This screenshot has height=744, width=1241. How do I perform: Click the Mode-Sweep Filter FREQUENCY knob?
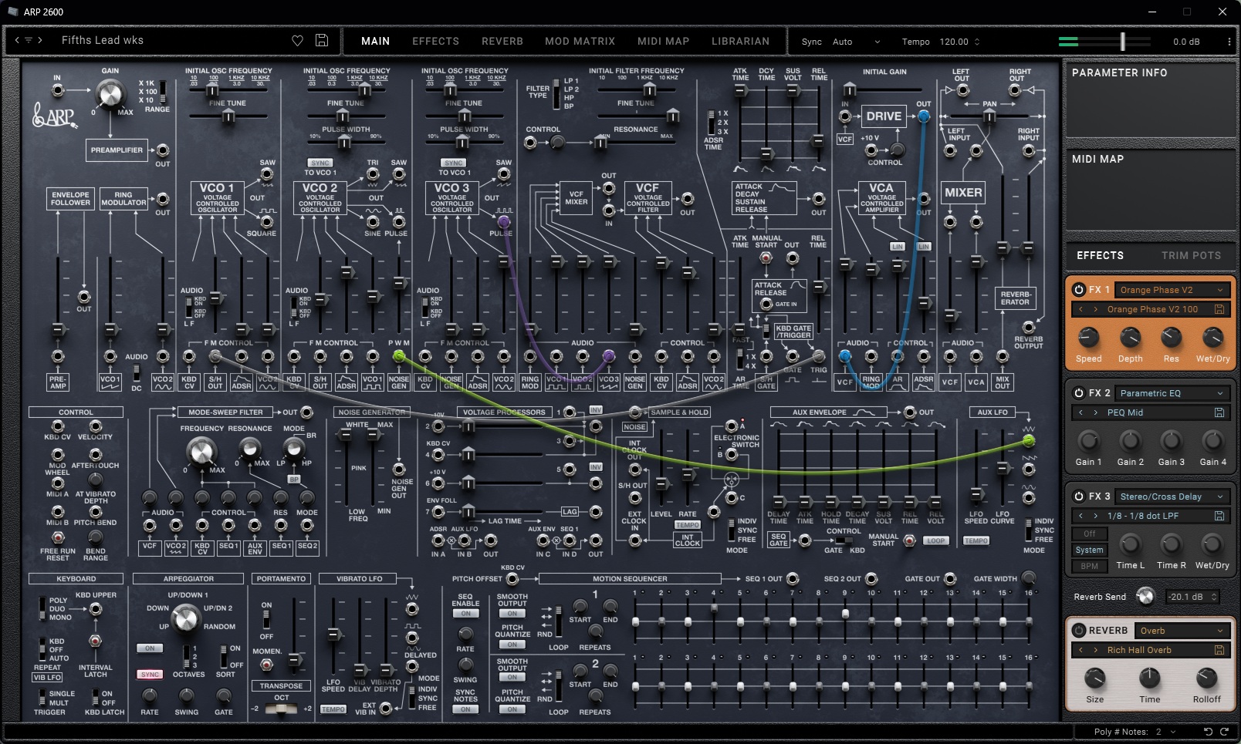pos(201,451)
